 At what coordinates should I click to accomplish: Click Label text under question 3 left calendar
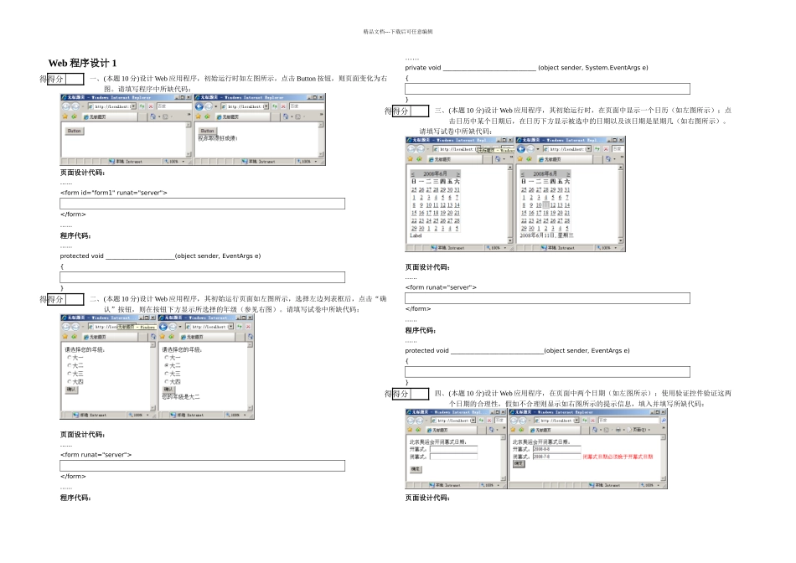416,235
